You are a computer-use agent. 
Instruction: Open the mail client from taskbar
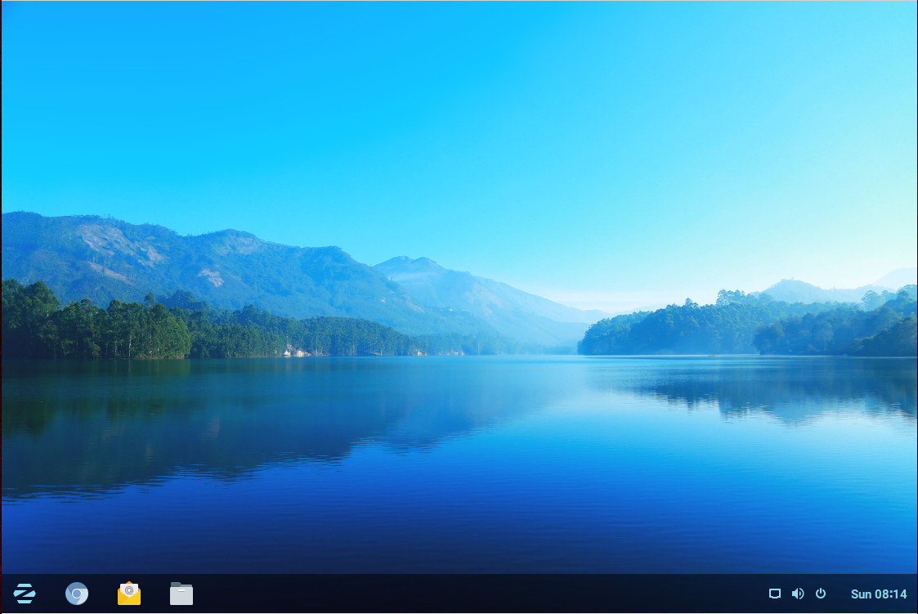coord(129,594)
